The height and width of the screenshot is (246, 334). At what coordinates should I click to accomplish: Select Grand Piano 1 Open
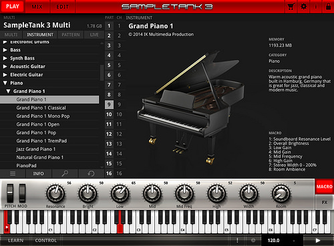coord(49,124)
